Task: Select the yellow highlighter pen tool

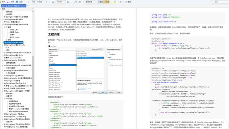Action: (115, 2)
